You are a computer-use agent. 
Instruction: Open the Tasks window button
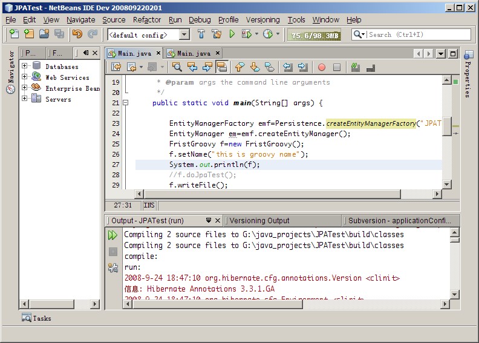(x=36, y=318)
